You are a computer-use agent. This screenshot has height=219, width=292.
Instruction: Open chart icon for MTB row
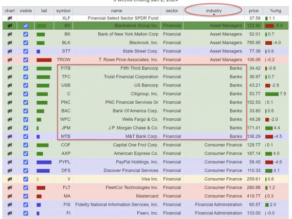[10, 136]
